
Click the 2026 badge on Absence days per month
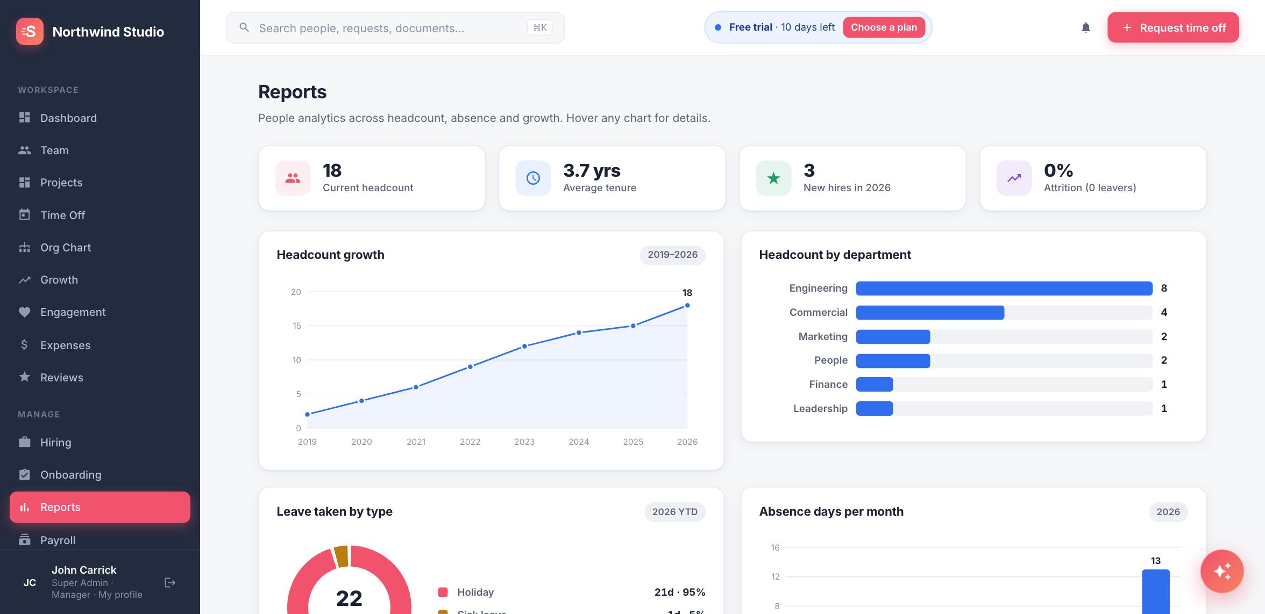click(x=1168, y=511)
